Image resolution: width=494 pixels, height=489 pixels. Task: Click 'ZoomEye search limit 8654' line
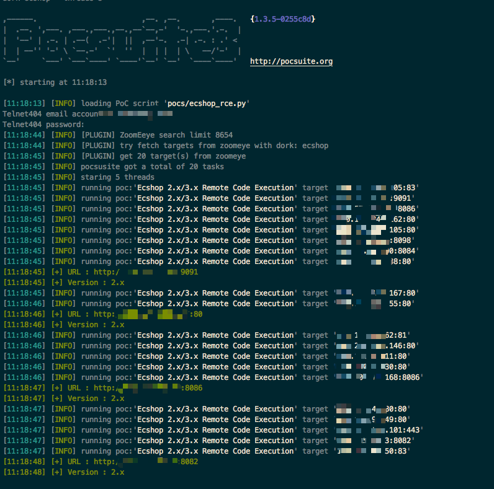(x=118, y=135)
